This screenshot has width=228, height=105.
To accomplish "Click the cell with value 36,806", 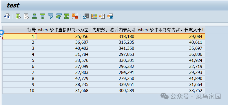I will coord(171,54).
